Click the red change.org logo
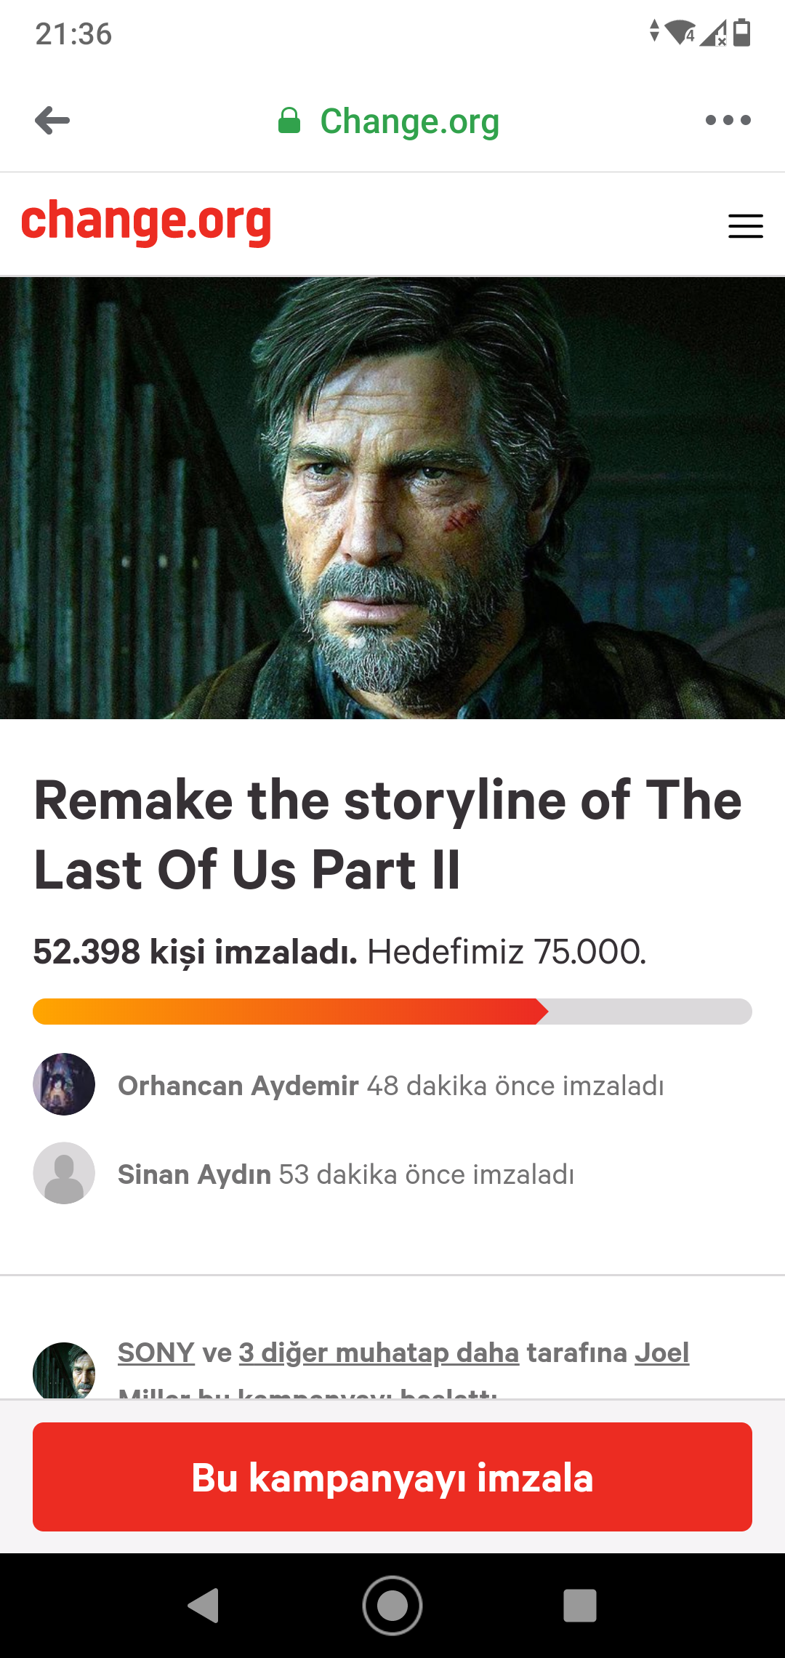The width and height of the screenshot is (785, 1658). click(146, 222)
